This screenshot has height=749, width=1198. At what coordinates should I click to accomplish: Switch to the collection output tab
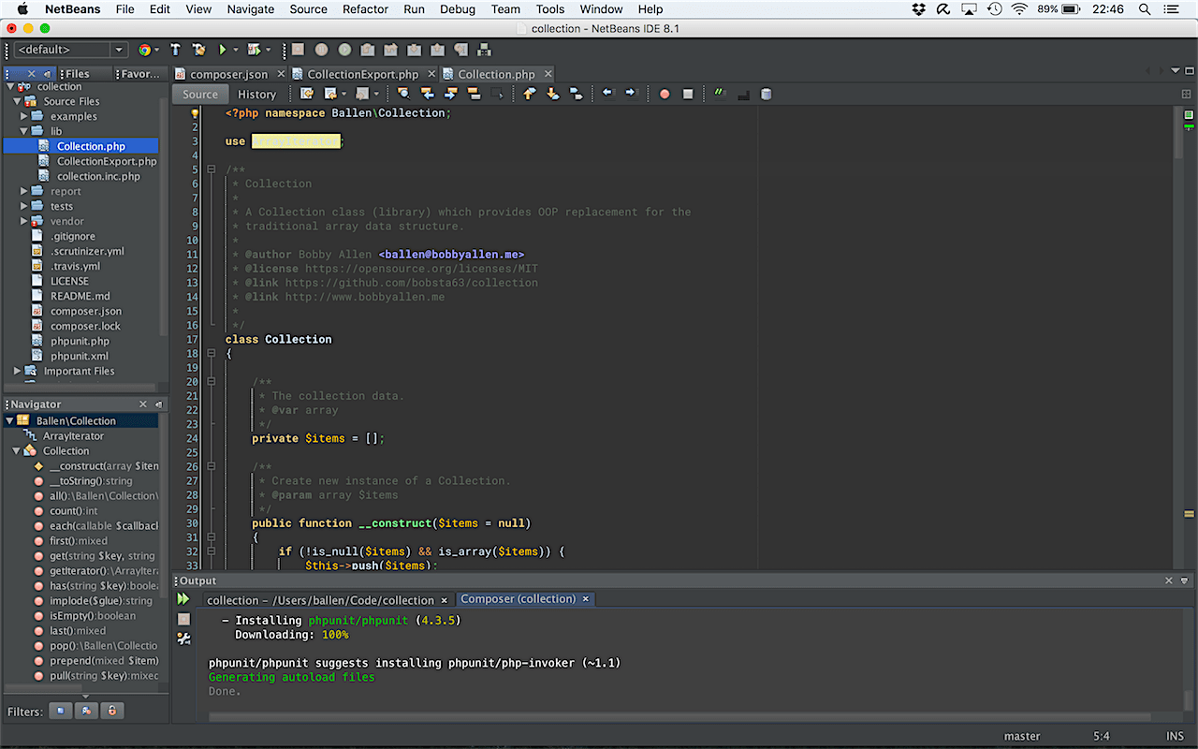(320, 600)
